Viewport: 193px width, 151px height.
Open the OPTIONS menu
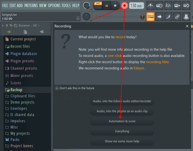coord(54,5)
